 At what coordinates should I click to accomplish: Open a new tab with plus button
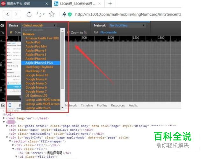(x=110, y=3)
